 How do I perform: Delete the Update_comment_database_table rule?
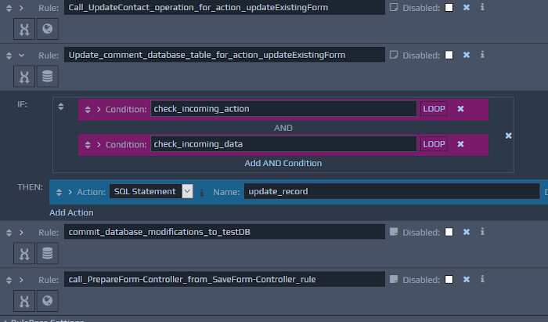click(x=467, y=55)
